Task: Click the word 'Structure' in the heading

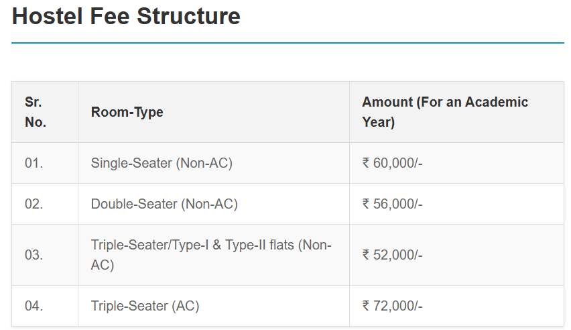Action: coord(188,16)
